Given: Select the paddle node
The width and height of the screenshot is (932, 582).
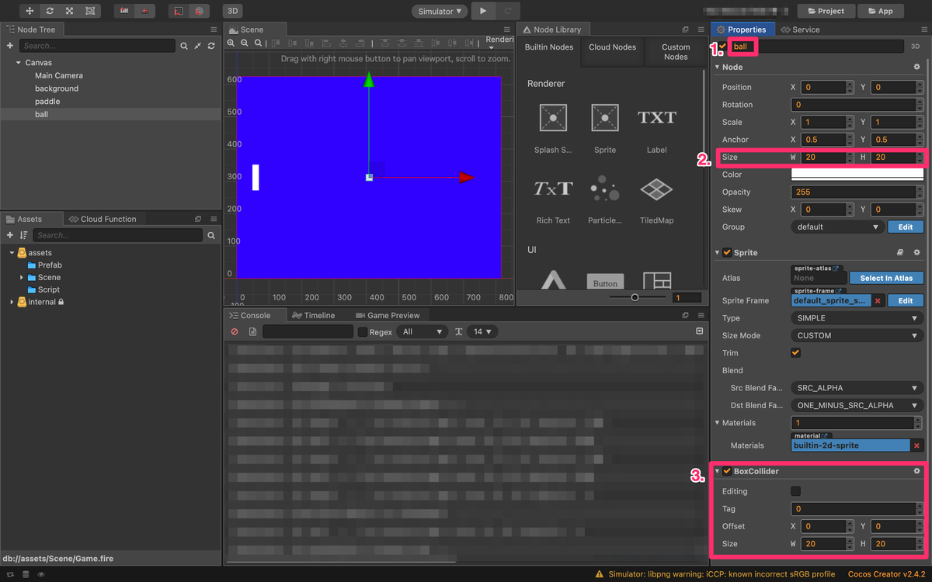Looking at the screenshot, I should click(47, 101).
